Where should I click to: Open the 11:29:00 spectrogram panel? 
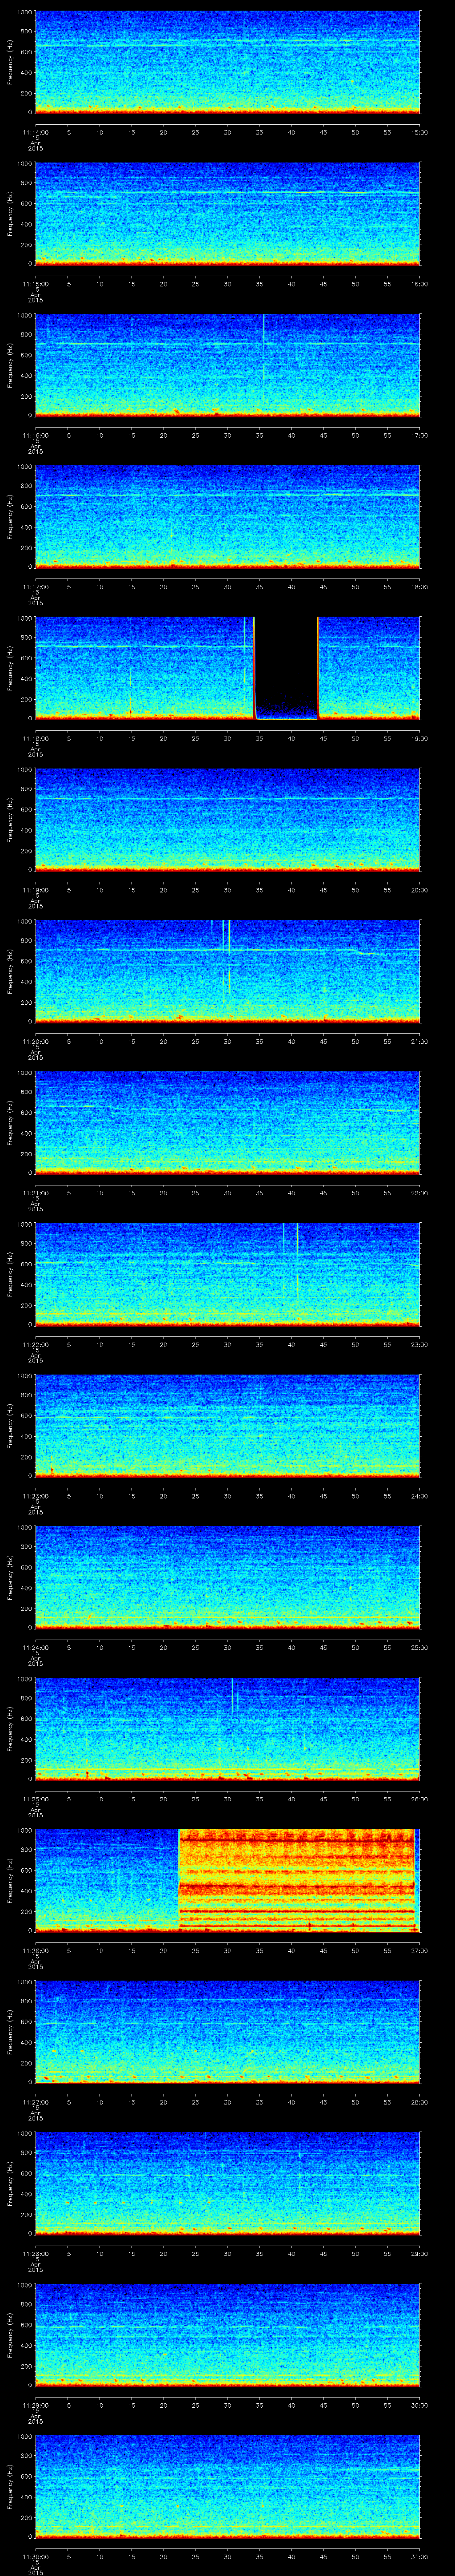point(227,2335)
